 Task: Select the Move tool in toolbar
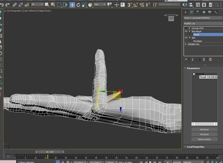coord(72,5)
